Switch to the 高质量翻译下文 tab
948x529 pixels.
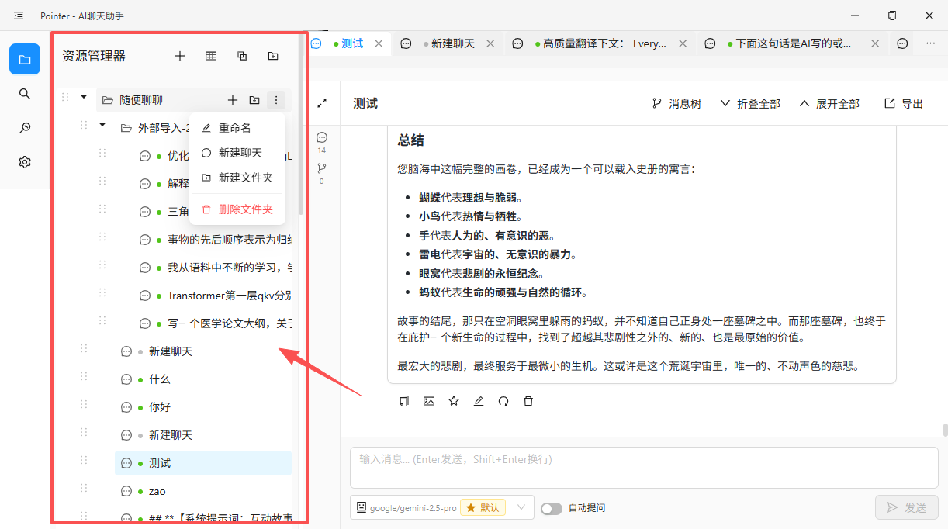pyautogui.click(x=599, y=43)
